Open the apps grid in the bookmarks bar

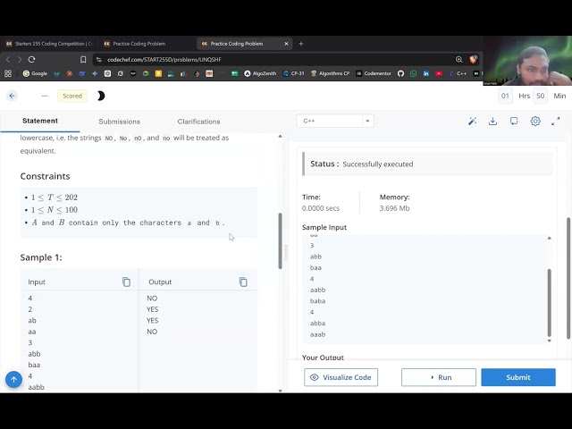(8, 73)
